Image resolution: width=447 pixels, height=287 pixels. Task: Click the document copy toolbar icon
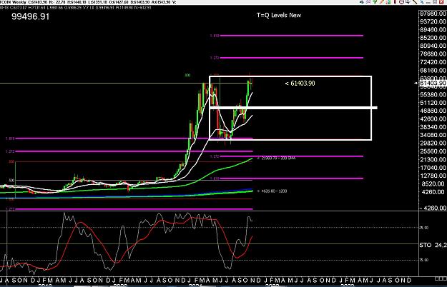pyautogui.click(x=408, y=1)
